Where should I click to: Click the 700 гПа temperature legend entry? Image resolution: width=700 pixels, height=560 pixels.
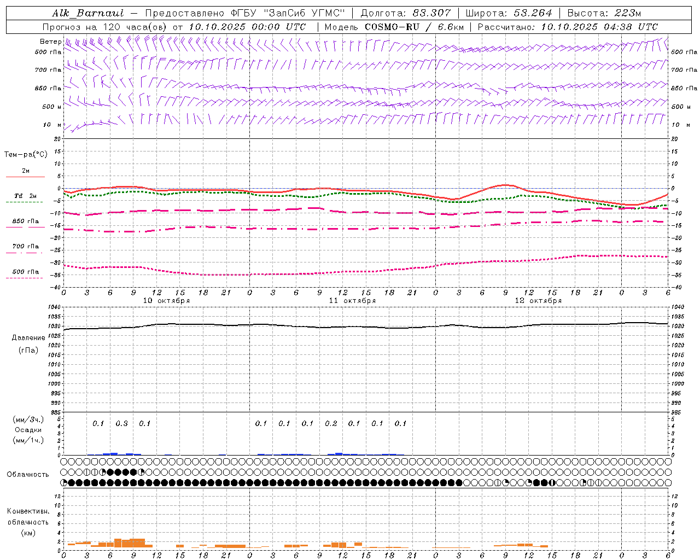point(25,247)
